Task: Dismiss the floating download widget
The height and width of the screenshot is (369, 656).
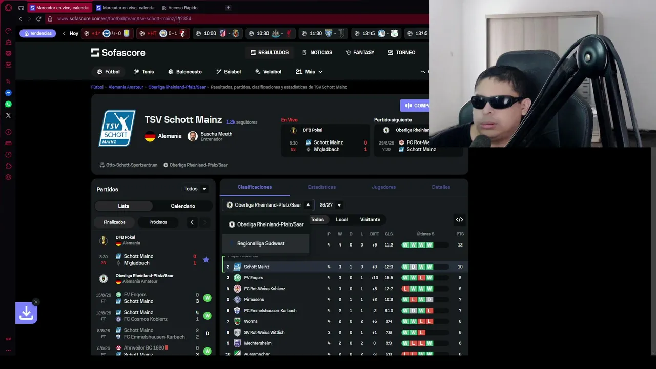Action: point(36,302)
